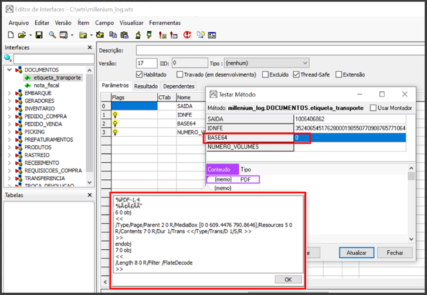
Task: Click the search magnifier in Interfaces panel
Action: [x=8, y=58]
